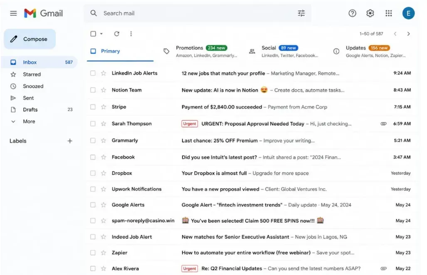Open the Sent folder
This screenshot has height=275, width=427.
click(x=39, y=98)
